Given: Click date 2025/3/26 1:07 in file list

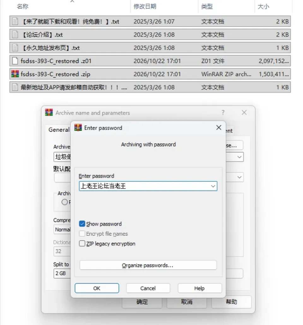Looking at the screenshot, I should pyautogui.click(x=154, y=21).
